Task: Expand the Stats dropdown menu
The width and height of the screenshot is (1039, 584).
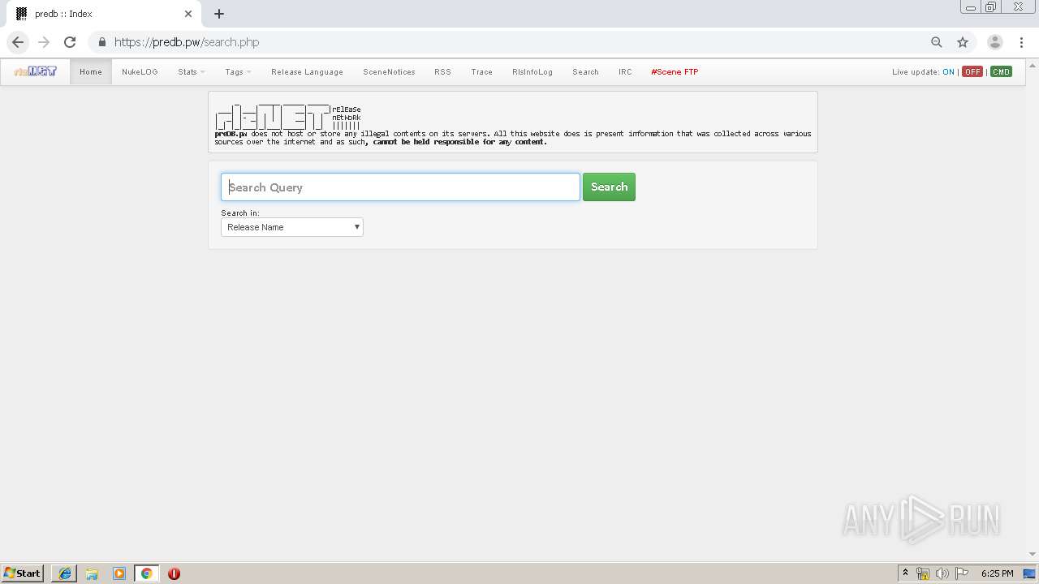Action: point(192,72)
